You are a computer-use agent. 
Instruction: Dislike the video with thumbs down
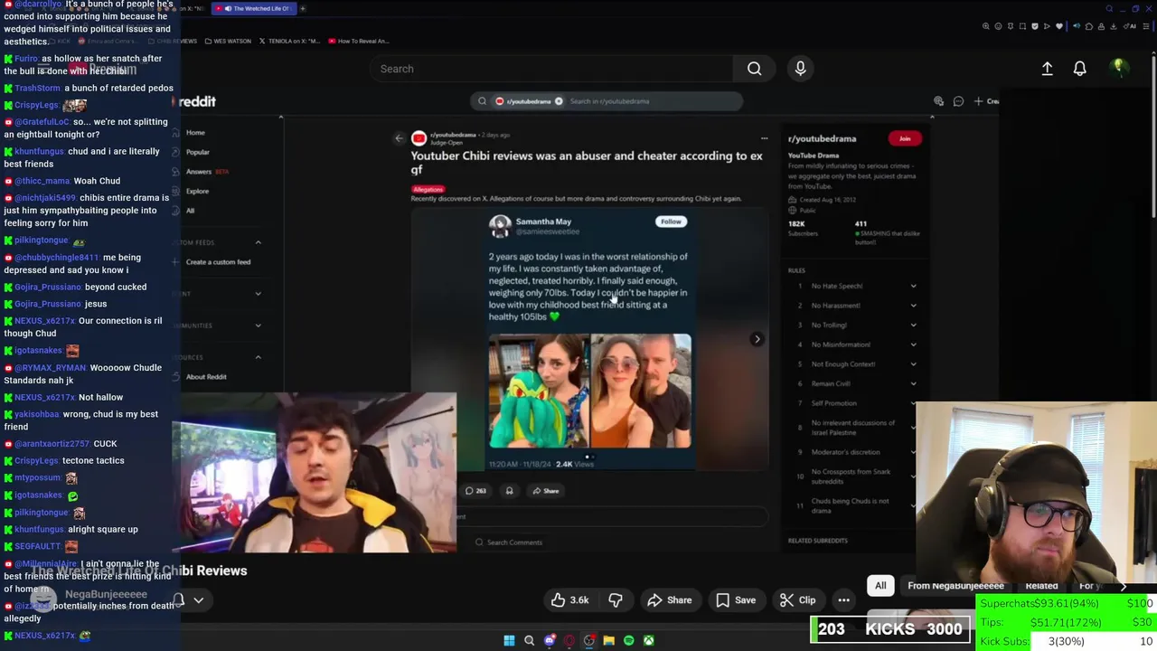click(616, 600)
